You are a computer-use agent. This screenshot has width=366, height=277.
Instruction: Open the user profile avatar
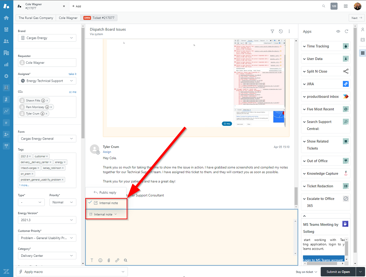(x=357, y=6)
